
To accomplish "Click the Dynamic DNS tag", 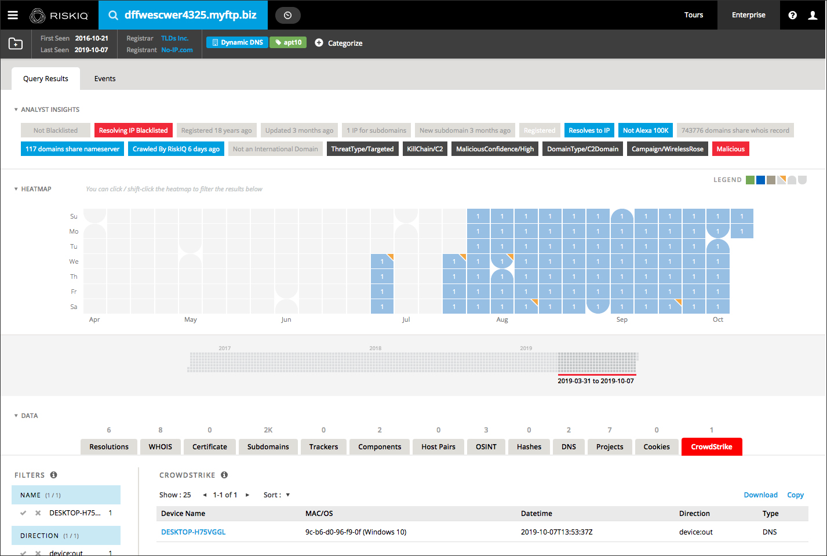I will pos(237,42).
